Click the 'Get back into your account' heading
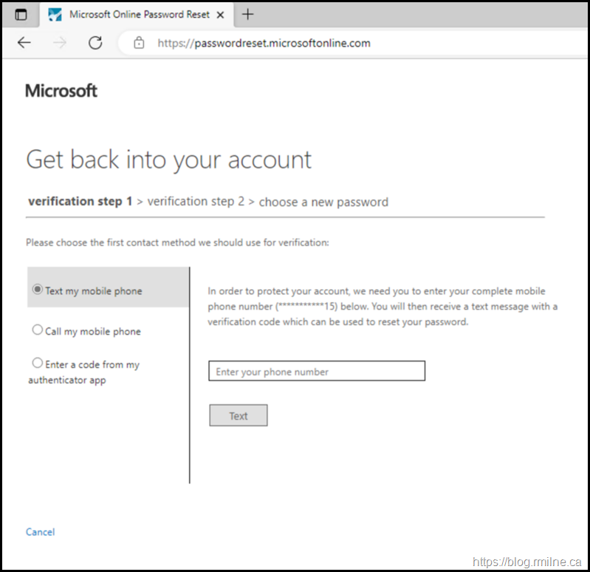 tap(169, 160)
